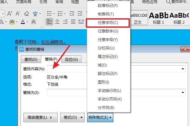This screenshot has height=126, width=190.
Task: Increase paragraph indent
Action: [x=80, y=13]
